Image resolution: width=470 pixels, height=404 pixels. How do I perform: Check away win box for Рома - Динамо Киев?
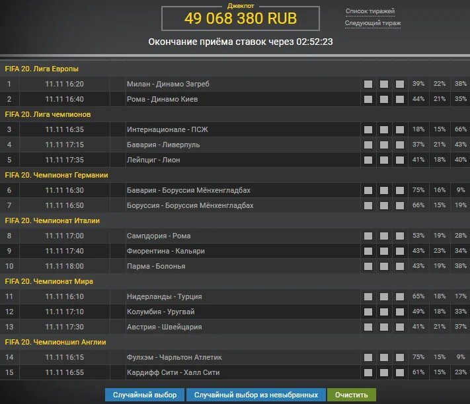pyautogui.click(x=400, y=100)
